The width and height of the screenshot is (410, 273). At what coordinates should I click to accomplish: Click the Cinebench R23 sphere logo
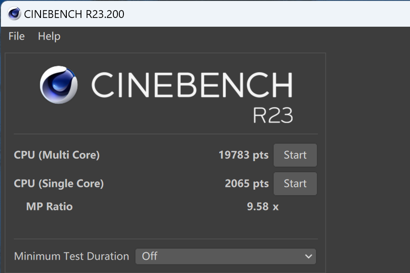point(59,85)
